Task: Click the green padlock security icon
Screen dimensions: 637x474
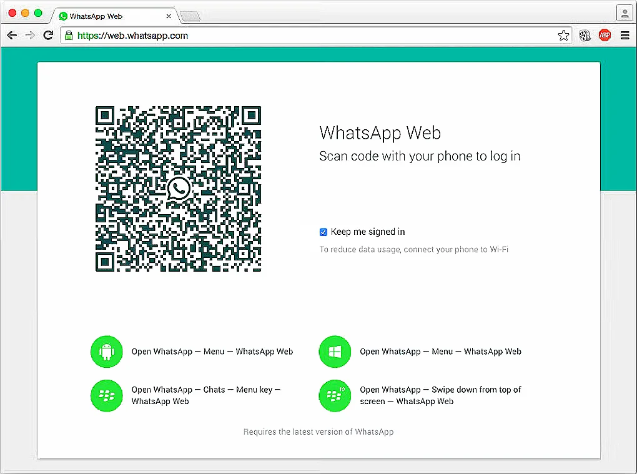Action: (x=69, y=36)
